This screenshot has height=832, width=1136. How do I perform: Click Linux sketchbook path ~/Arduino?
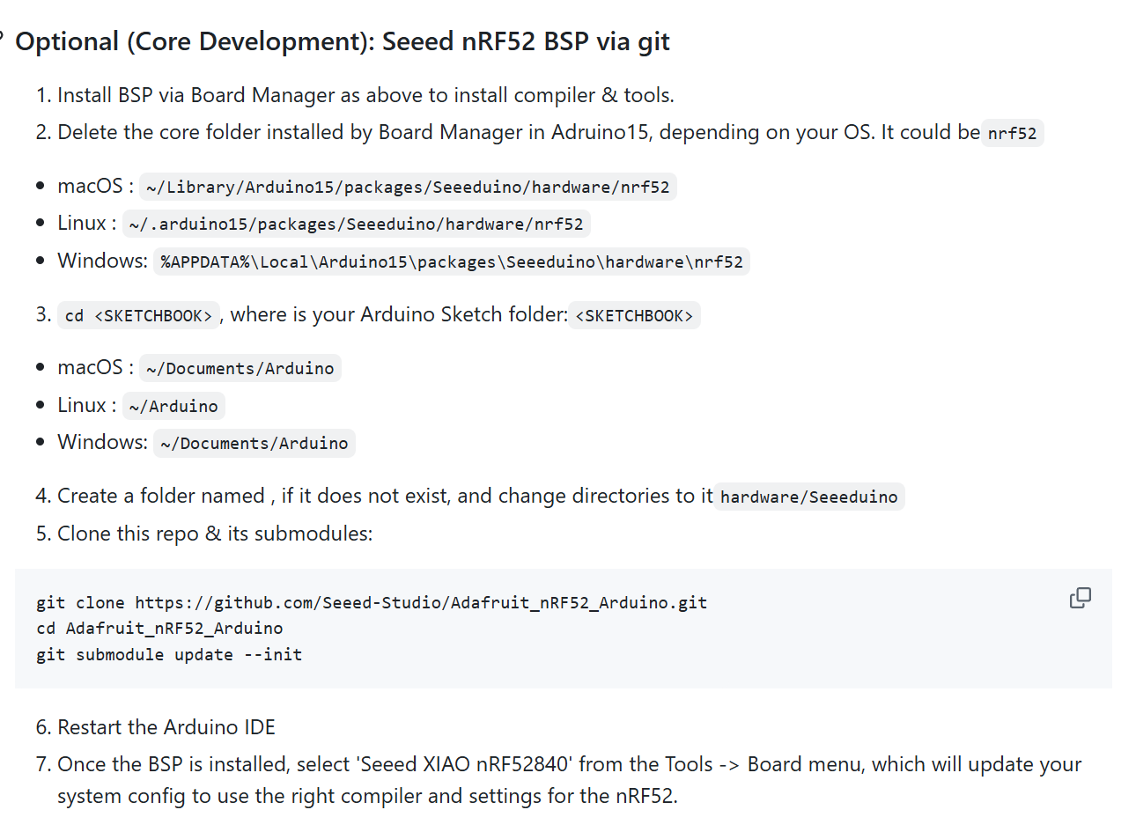point(173,406)
